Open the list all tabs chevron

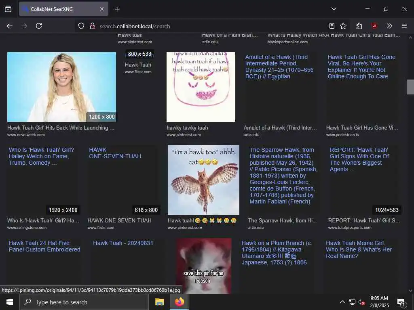pyautogui.click(x=334, y=9)
